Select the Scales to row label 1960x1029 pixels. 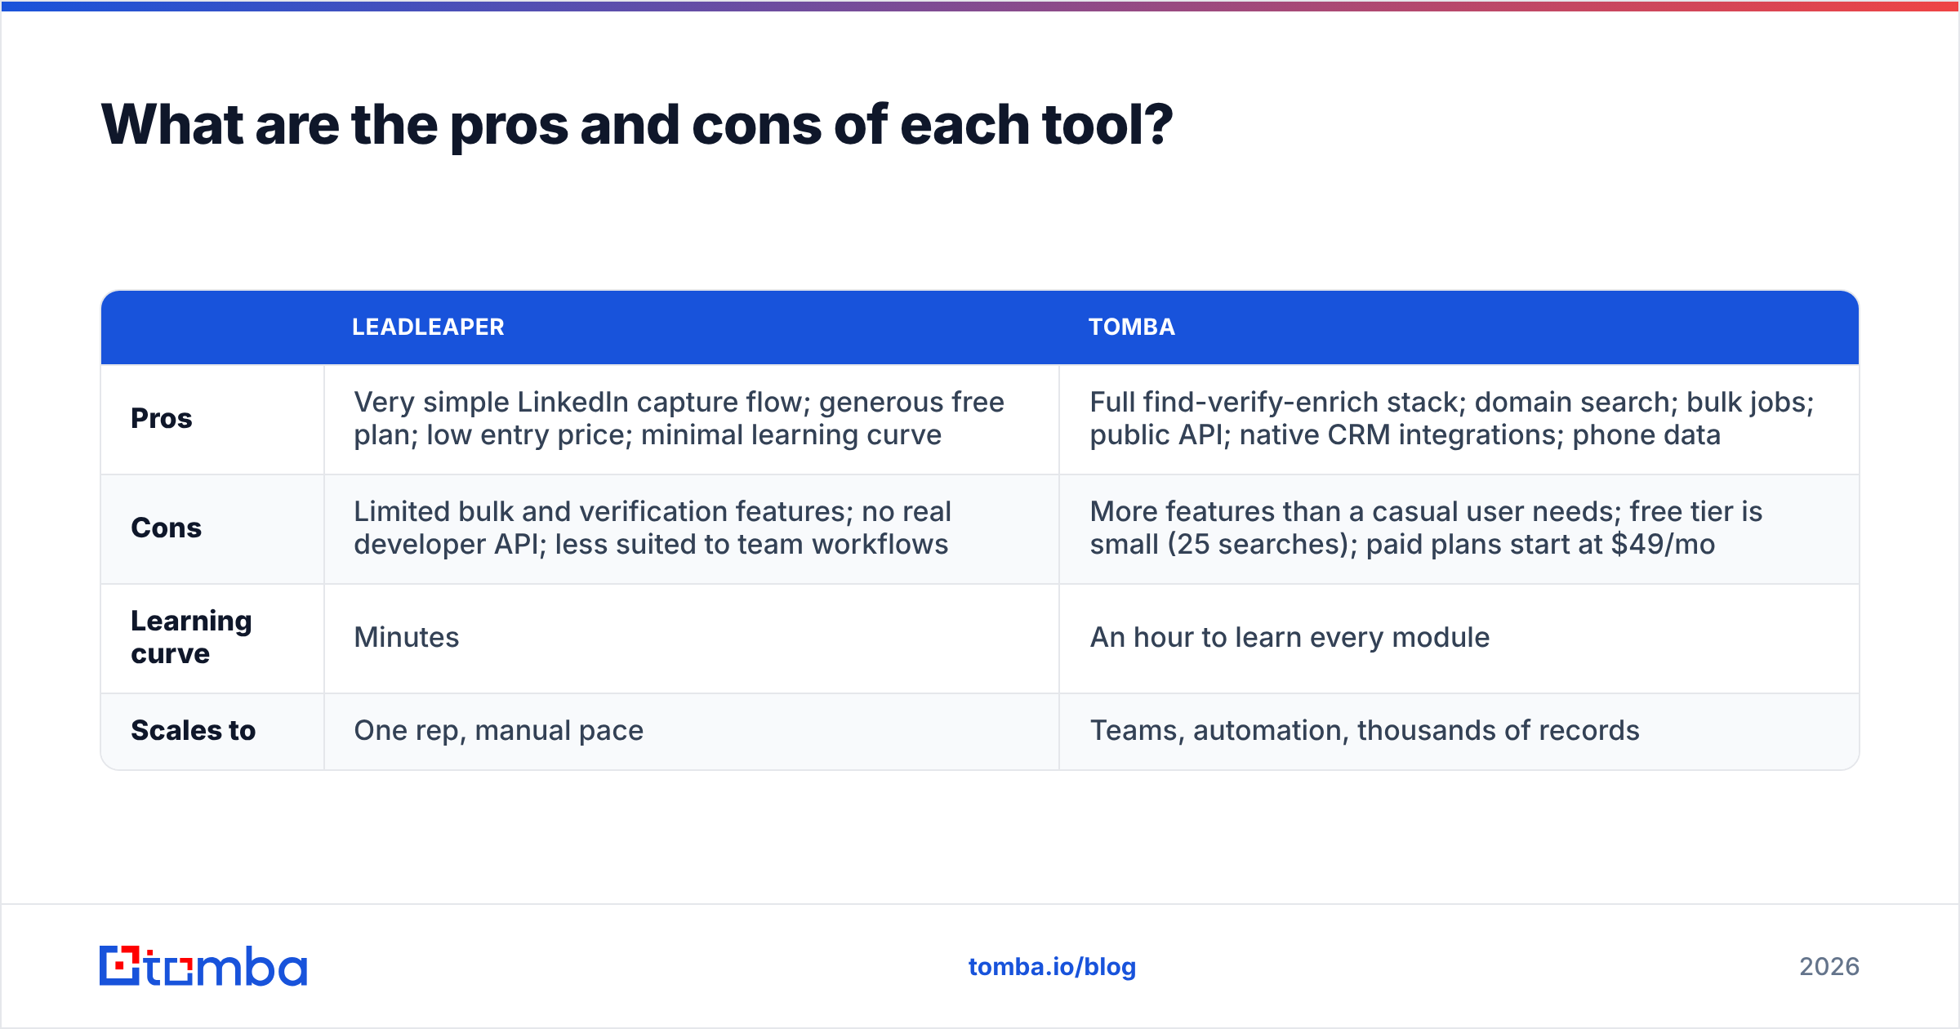click(x=194, y=730)
